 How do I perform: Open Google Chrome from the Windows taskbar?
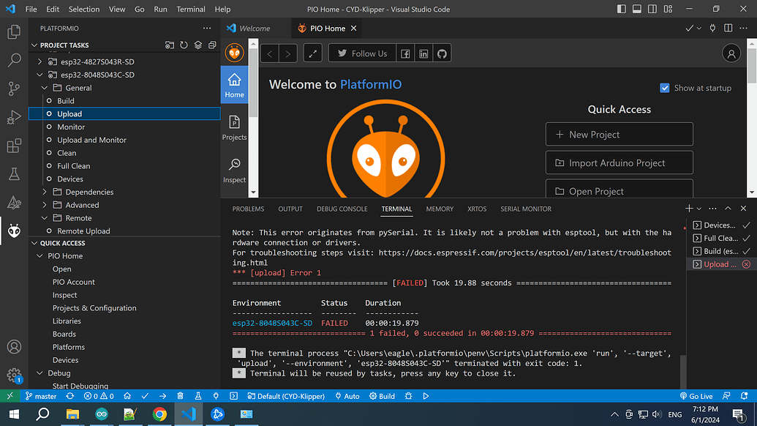(159, 414)
